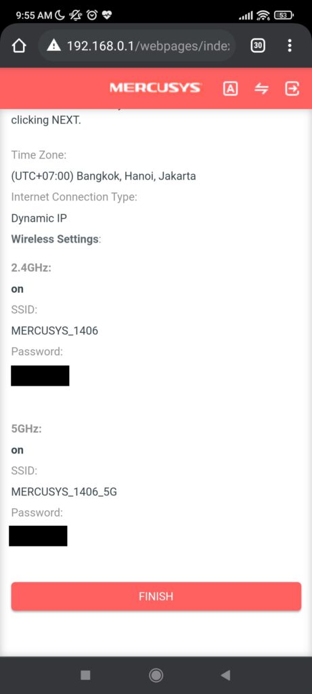Click the MERCUSYS logo in header
The height and width of the screenshot is (694, 312).
point(156,87)
